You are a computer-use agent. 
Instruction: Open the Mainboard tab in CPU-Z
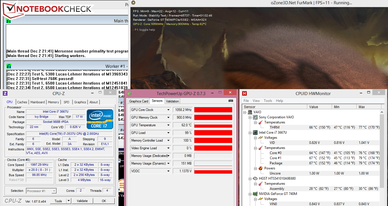click(38, 102)
